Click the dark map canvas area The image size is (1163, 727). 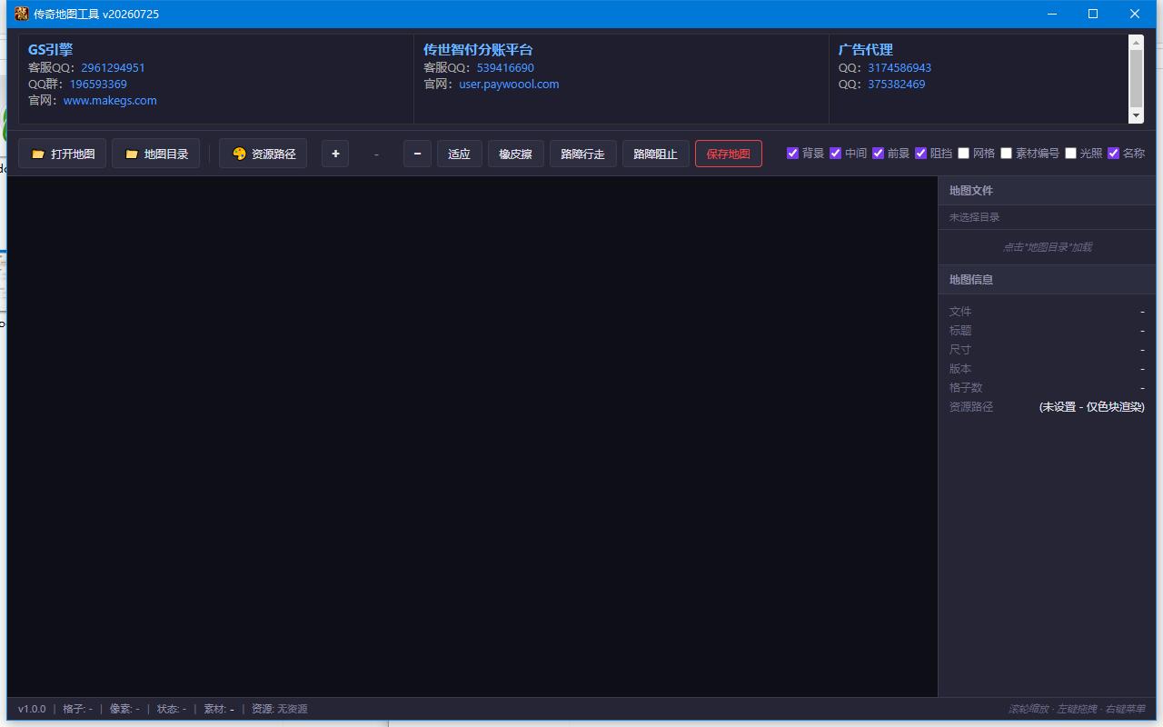pyautogui.click(x=472, y=437)
